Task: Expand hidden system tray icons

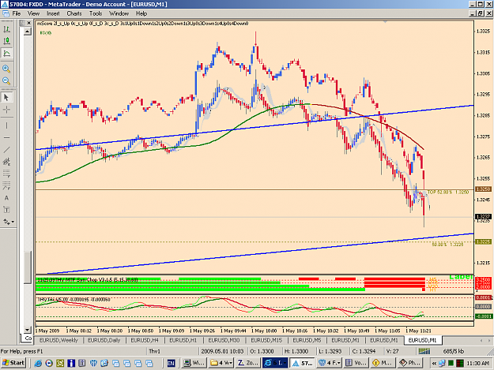Action: click(434, 363)
